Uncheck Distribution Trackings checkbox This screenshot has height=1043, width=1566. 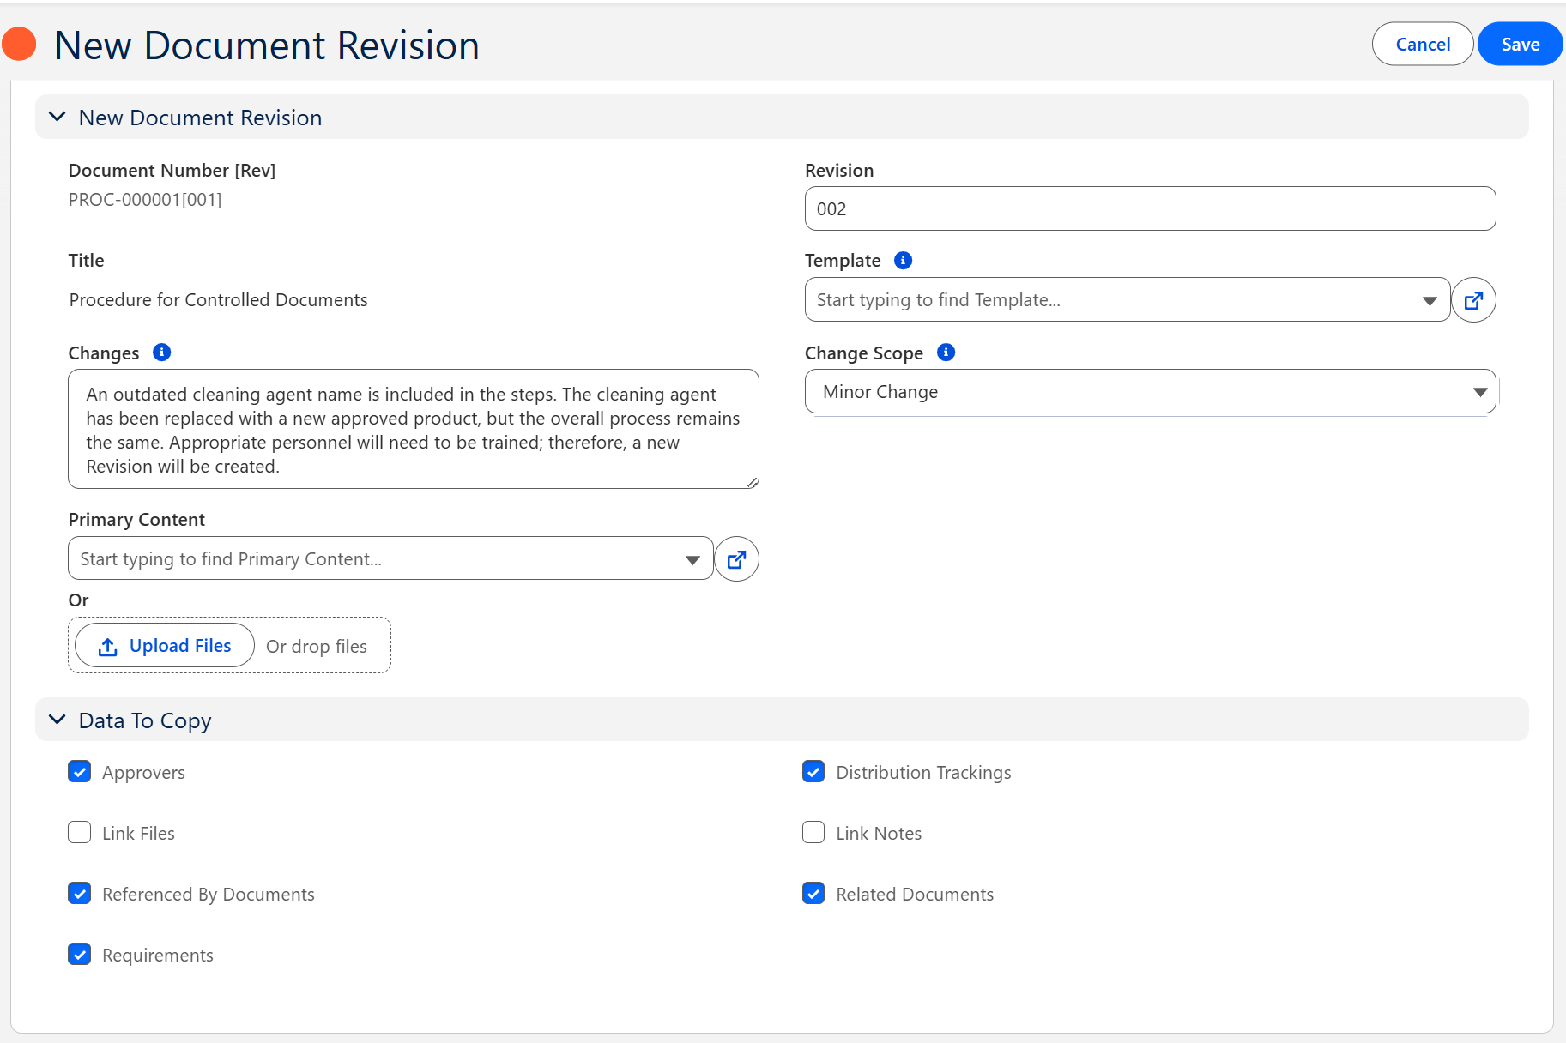click(x=813, y=772)
